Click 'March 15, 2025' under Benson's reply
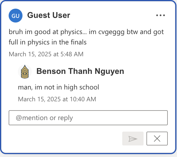The height and width of the screenshot is (157, 177). point(39,99)
